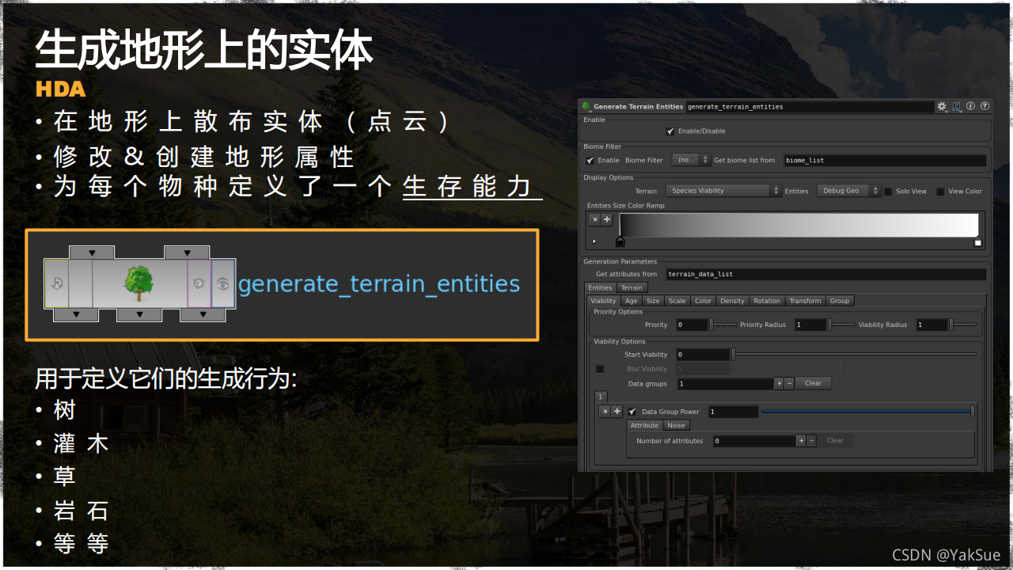The height and width of the screenshot is (570, 1013).
Task: Open the help question mark icon
Action: [x=985, y=106]
